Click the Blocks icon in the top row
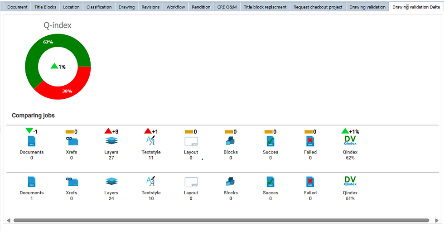The image size is (444, 231). [231, 141]
